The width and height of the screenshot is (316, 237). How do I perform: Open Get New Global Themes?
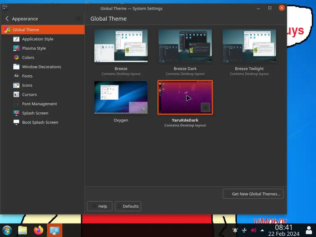click(253, 194)
